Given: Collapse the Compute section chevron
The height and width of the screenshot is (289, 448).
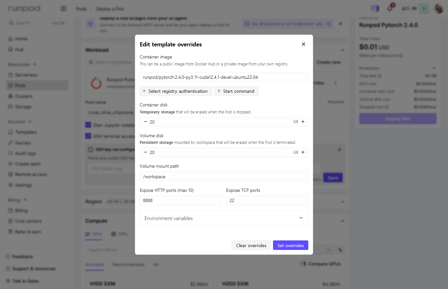Looking at the screenshot, I should (342, 221).
